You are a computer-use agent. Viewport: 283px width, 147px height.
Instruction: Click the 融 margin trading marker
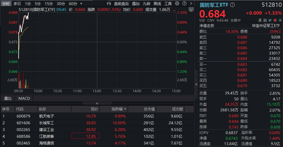pyautogui.click(x=265, y=20)
